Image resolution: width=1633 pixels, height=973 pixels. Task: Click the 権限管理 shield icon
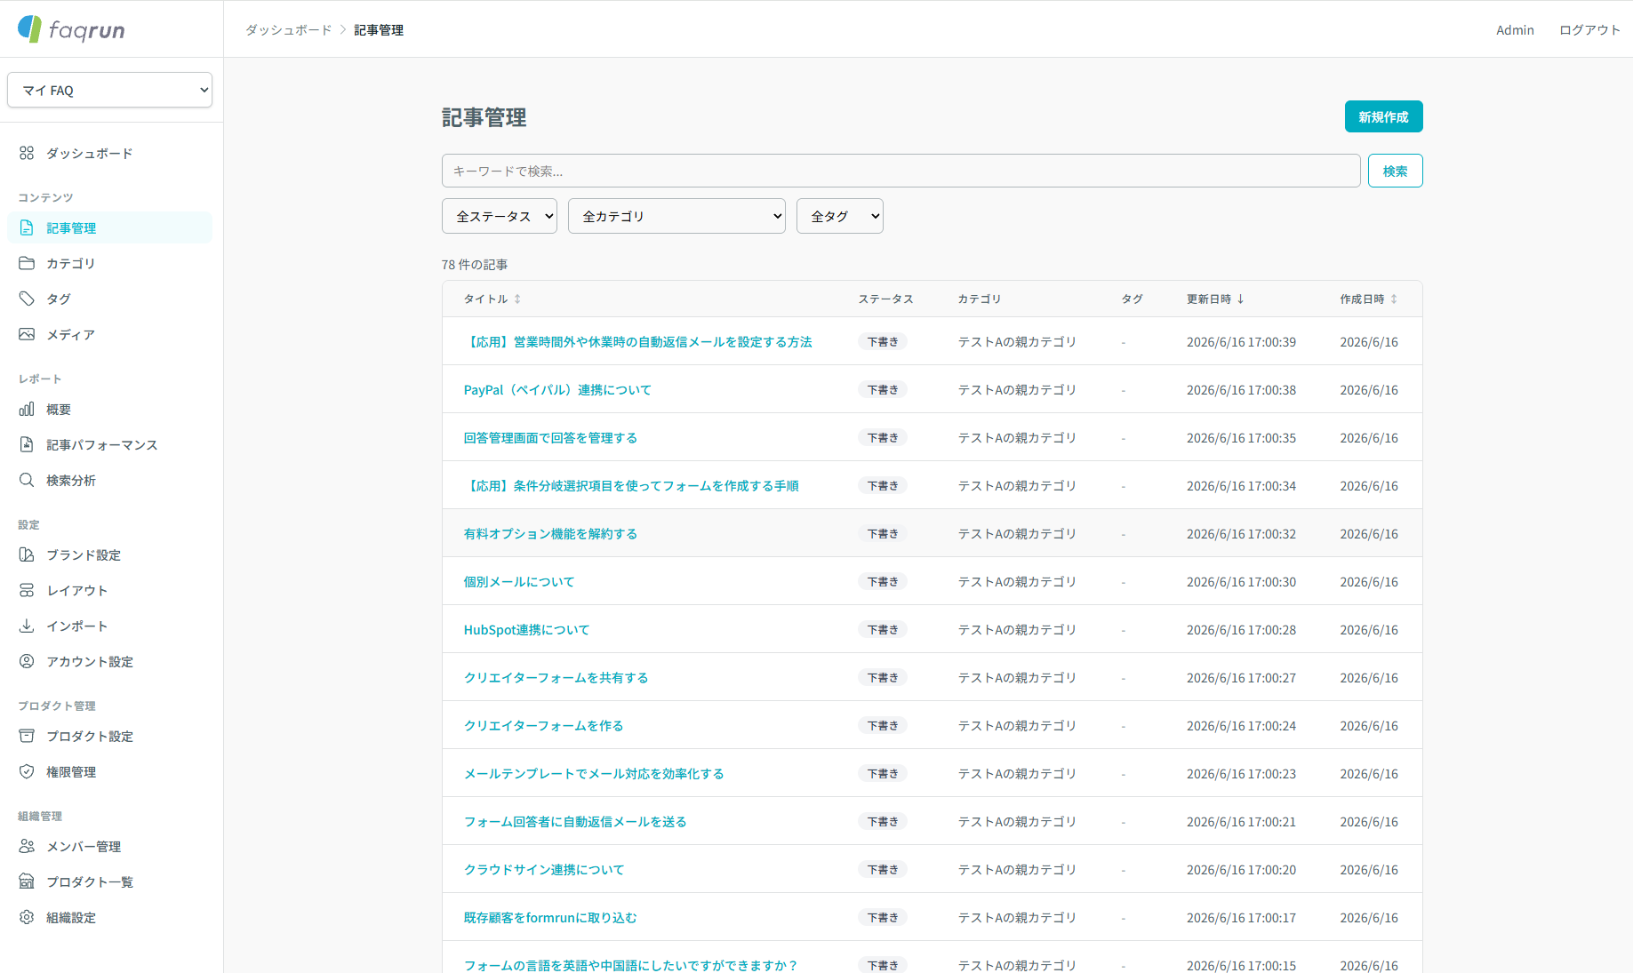[x=27, y=771]
